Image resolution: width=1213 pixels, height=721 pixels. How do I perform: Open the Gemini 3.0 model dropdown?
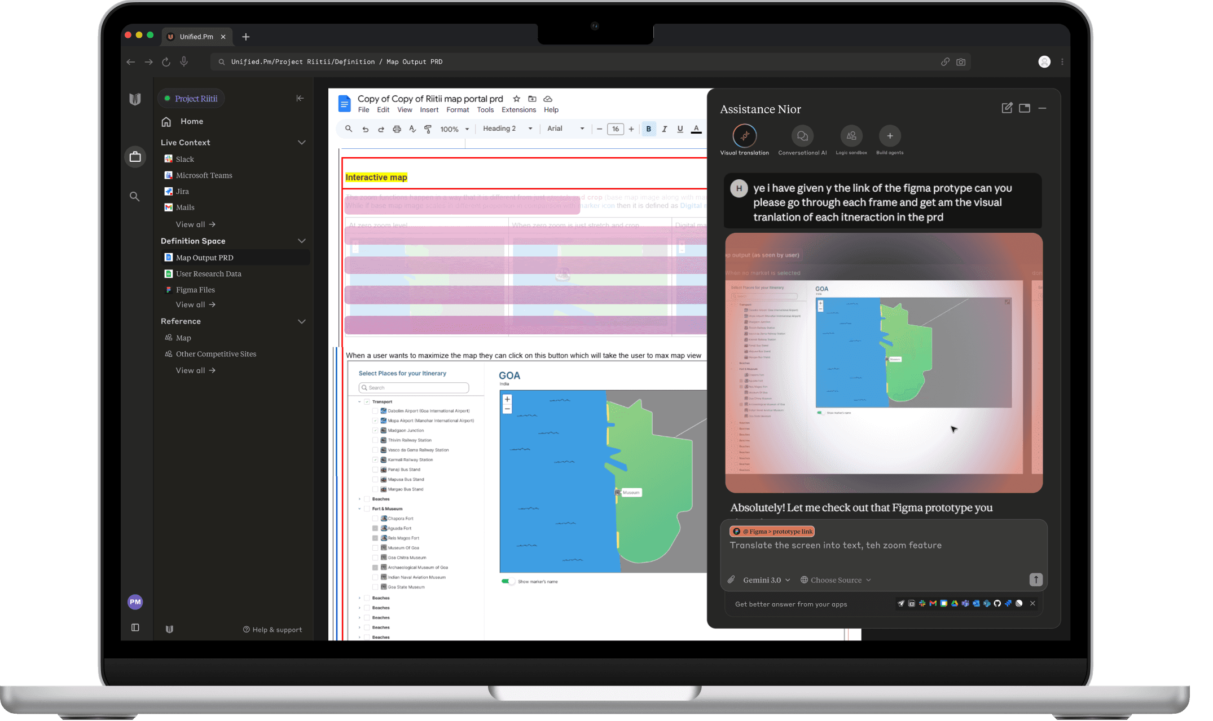coord(766,580)
